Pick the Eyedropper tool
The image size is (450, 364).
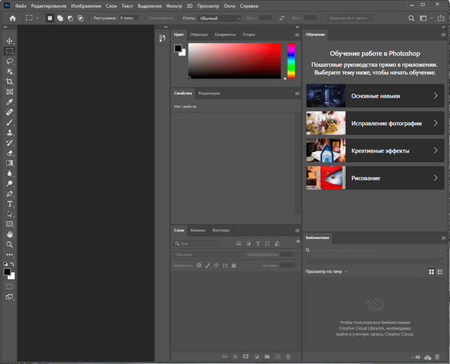click(x=10, y=102)
